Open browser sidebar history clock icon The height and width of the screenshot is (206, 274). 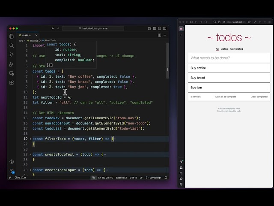(181, 173)
